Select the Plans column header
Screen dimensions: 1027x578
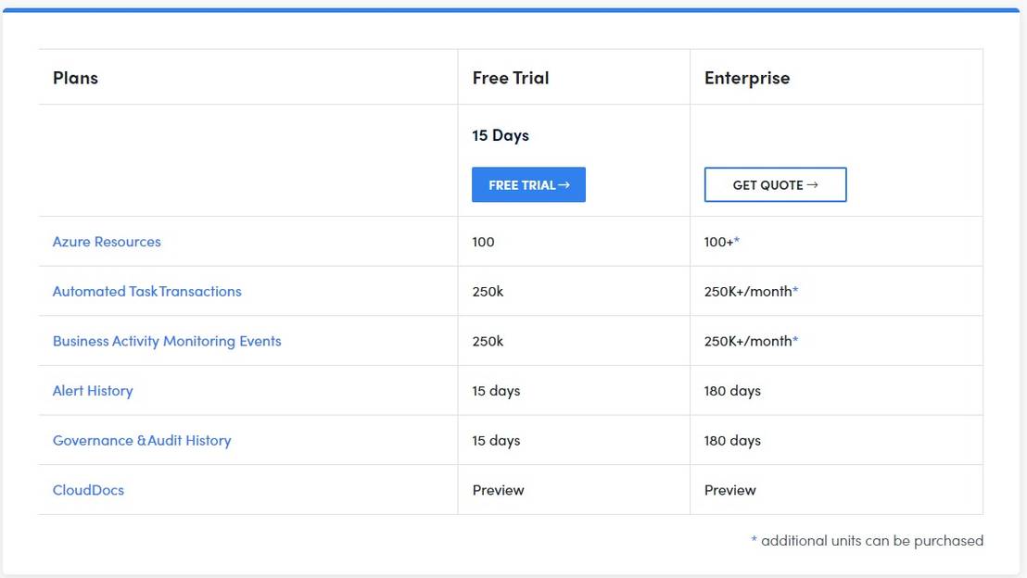coord(75,78)
